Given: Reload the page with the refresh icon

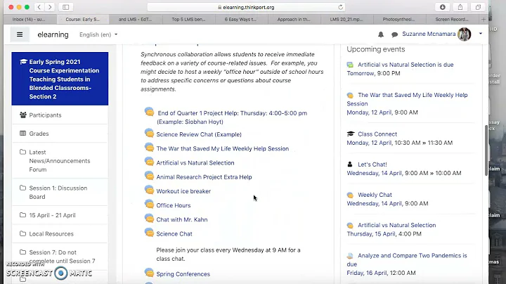Looking at the screenshot, I should pos(340,7).
